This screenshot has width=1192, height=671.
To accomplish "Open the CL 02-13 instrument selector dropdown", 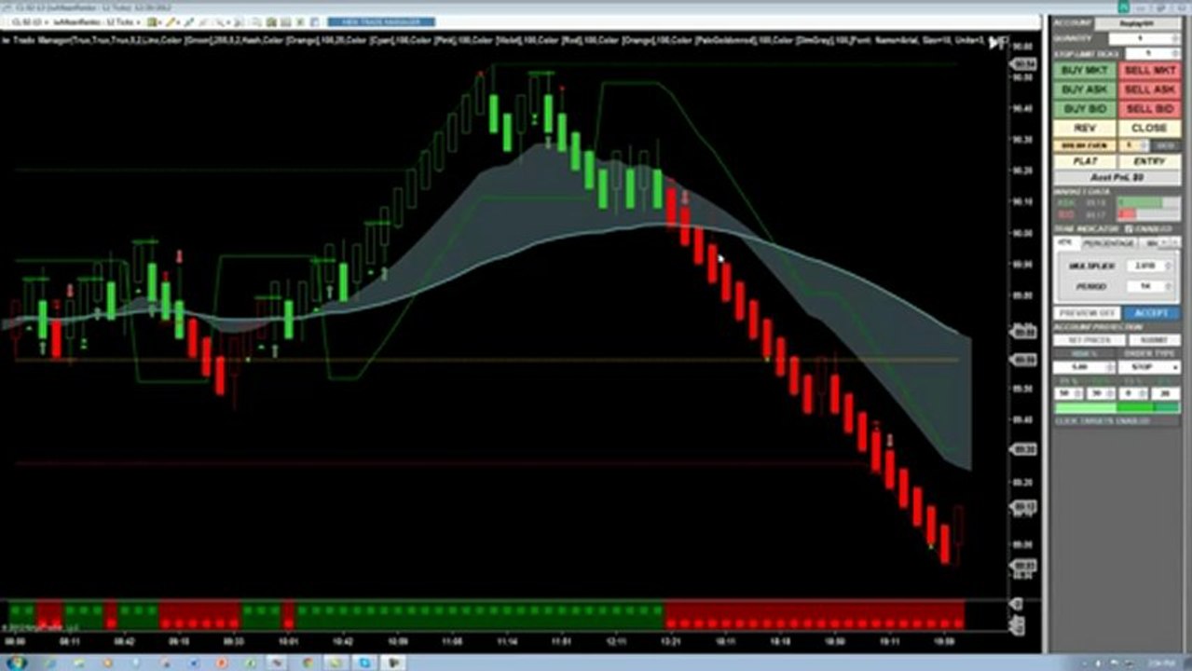I will click(29, 21).
